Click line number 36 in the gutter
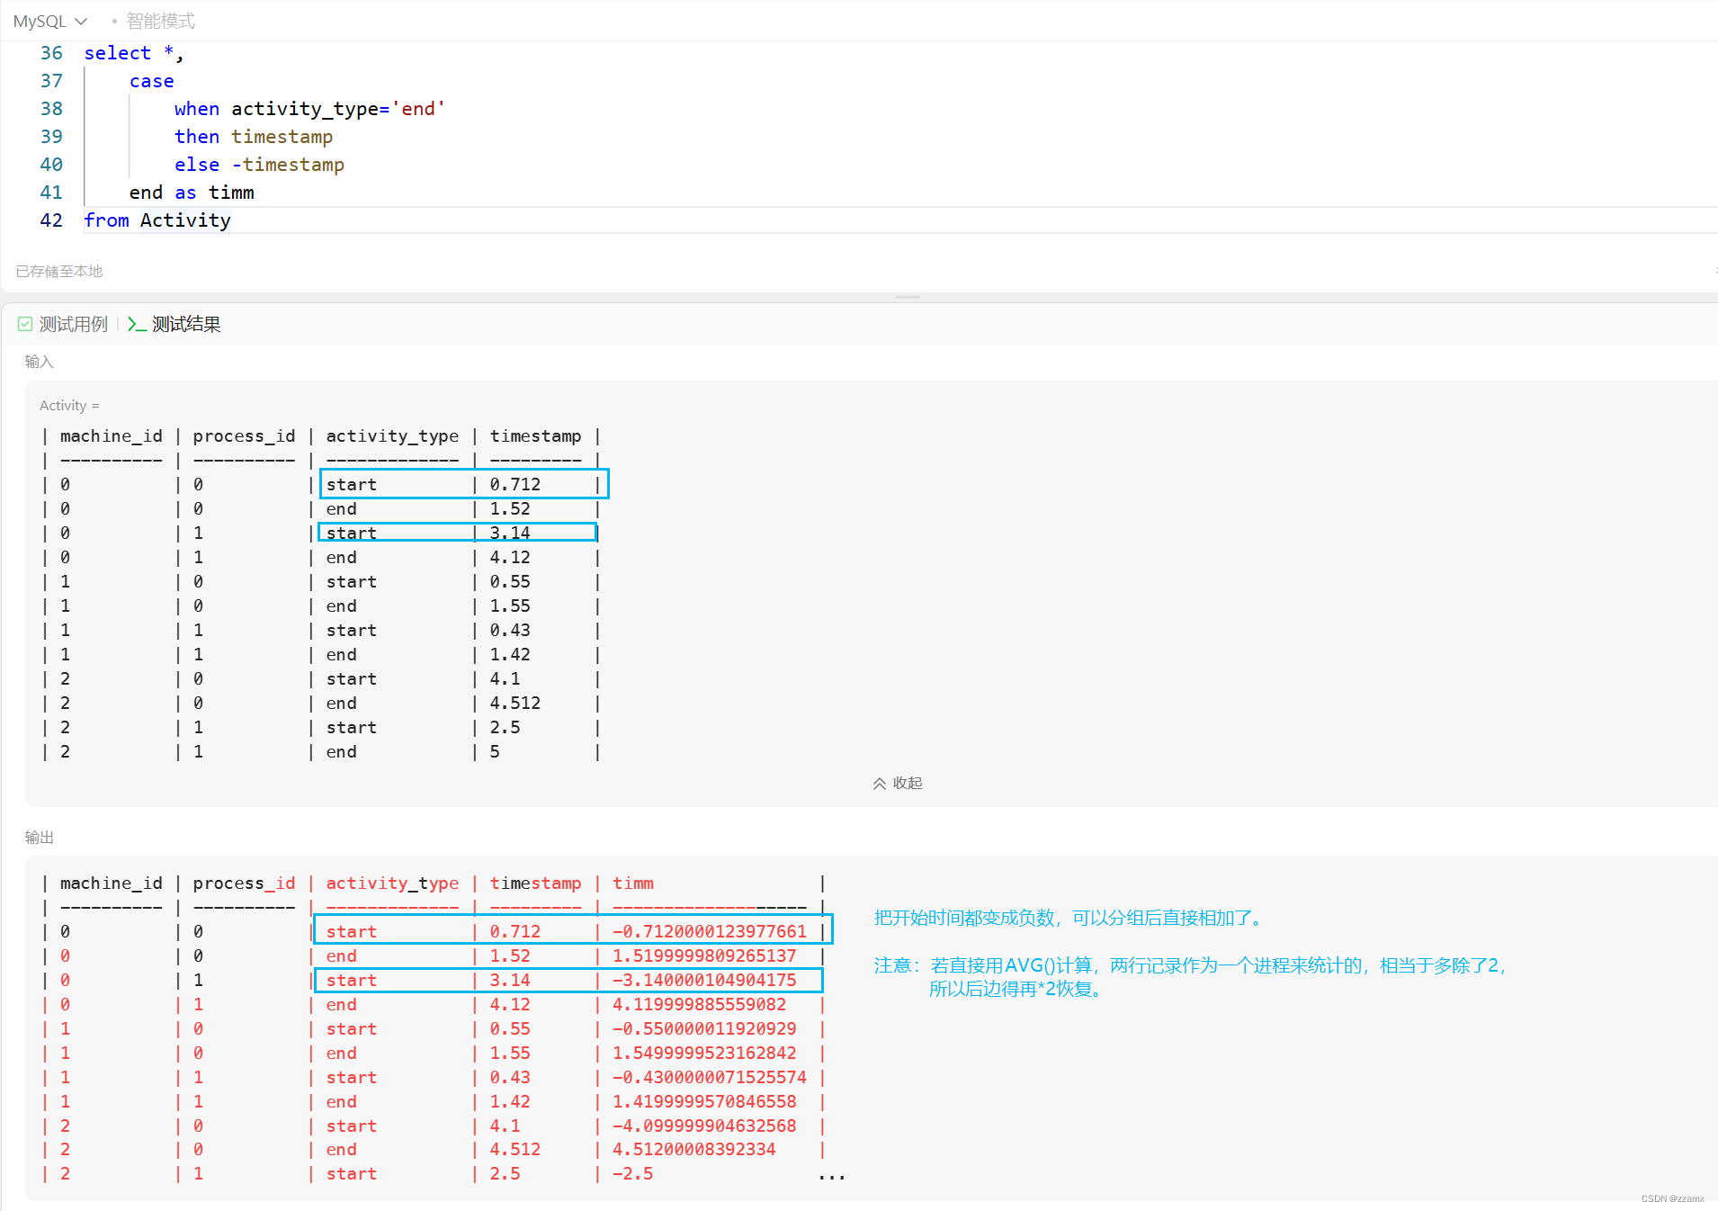This screenshot has height=1211, width=1718. (51, 53)
